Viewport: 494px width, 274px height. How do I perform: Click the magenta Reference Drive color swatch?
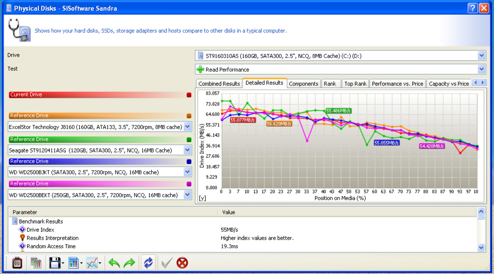click(x=189, y=184)
